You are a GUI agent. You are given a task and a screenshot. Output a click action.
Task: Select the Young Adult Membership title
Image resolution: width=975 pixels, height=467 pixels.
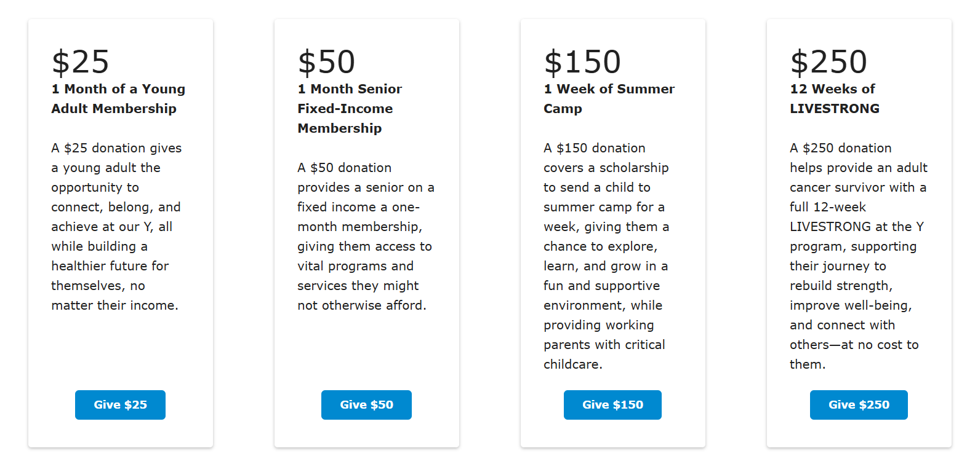coord(118,99)
